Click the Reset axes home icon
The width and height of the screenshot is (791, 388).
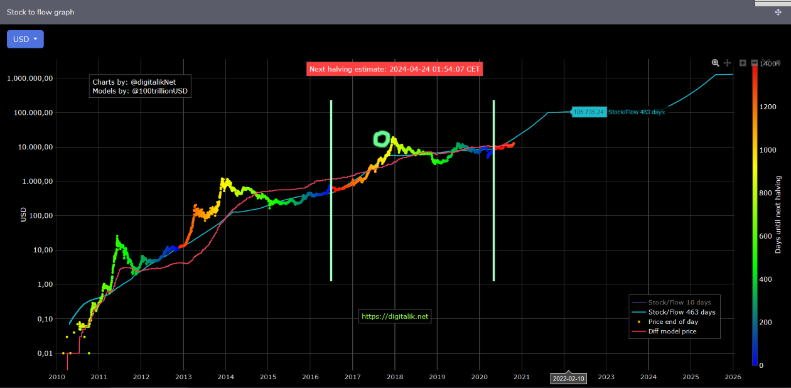[x=778, y=63]
